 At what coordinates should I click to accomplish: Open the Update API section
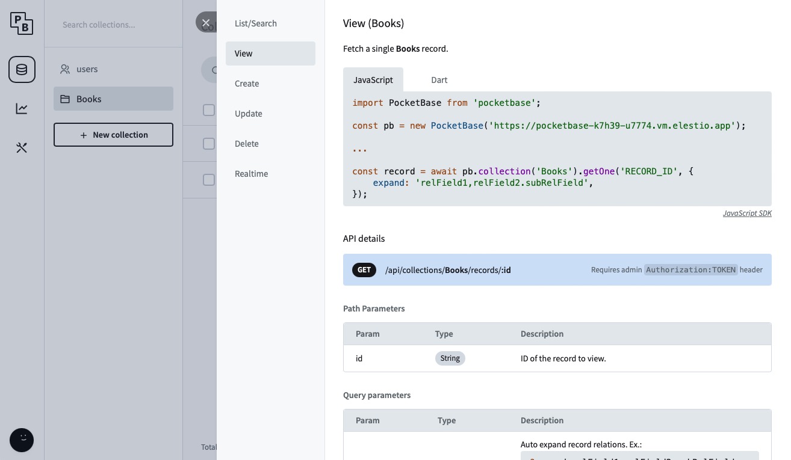(249, 114)
